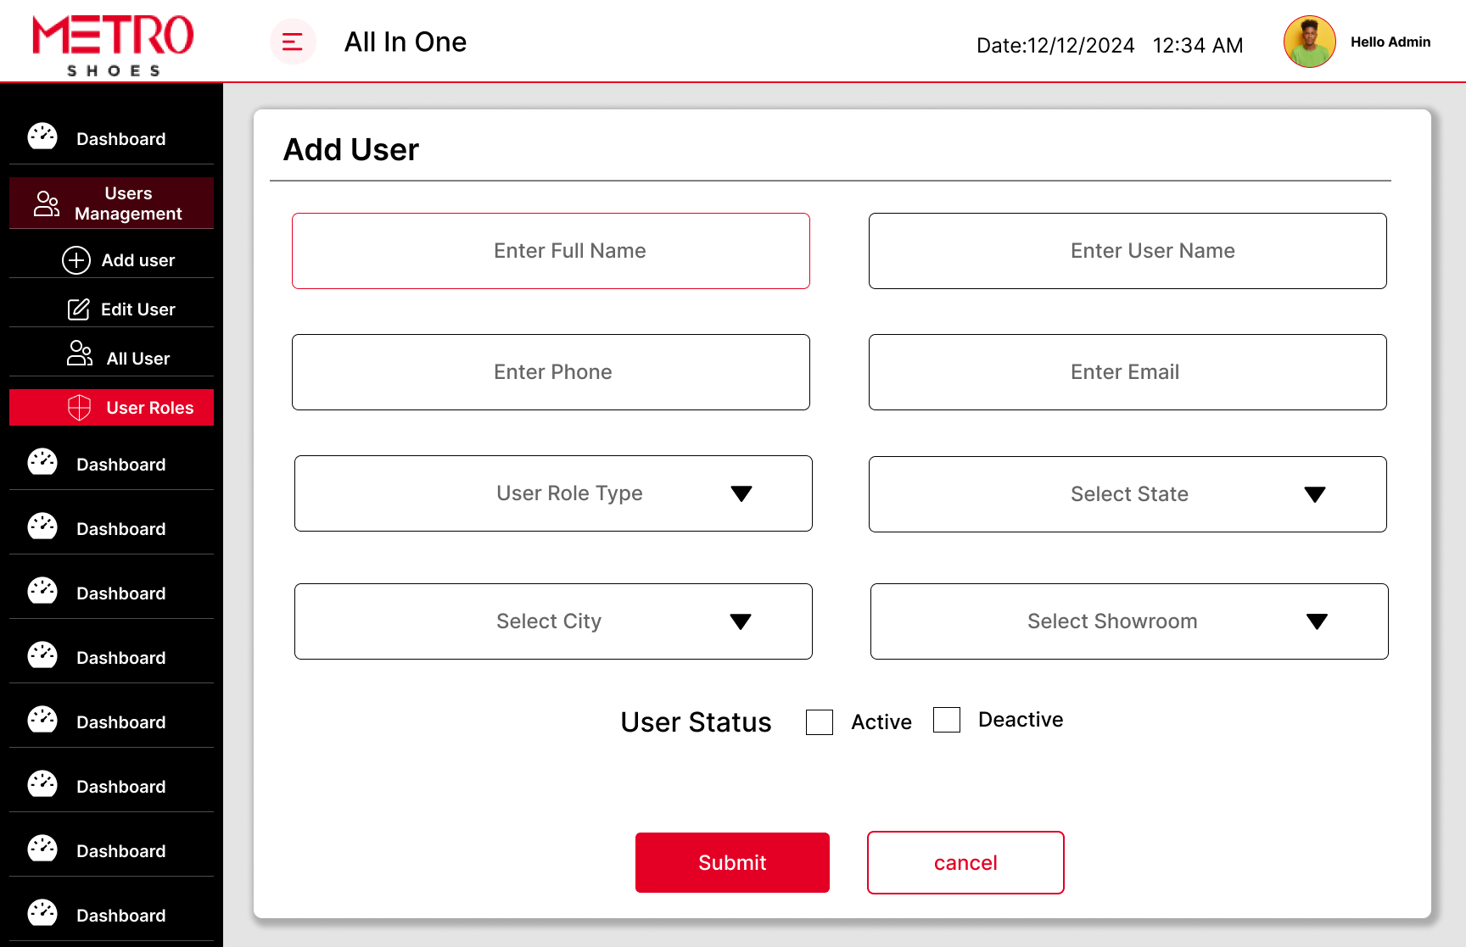This screenshot has width=1466, height=947.
Task: Click the Users Management people icon
Action: click(47, 203)
